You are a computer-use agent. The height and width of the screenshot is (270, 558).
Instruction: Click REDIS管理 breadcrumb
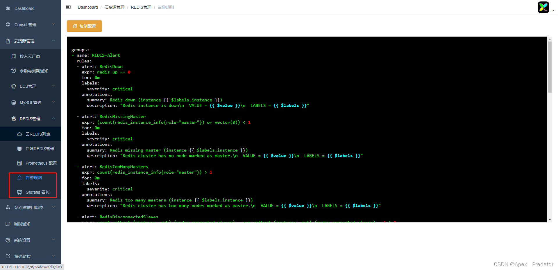[141, 7]
